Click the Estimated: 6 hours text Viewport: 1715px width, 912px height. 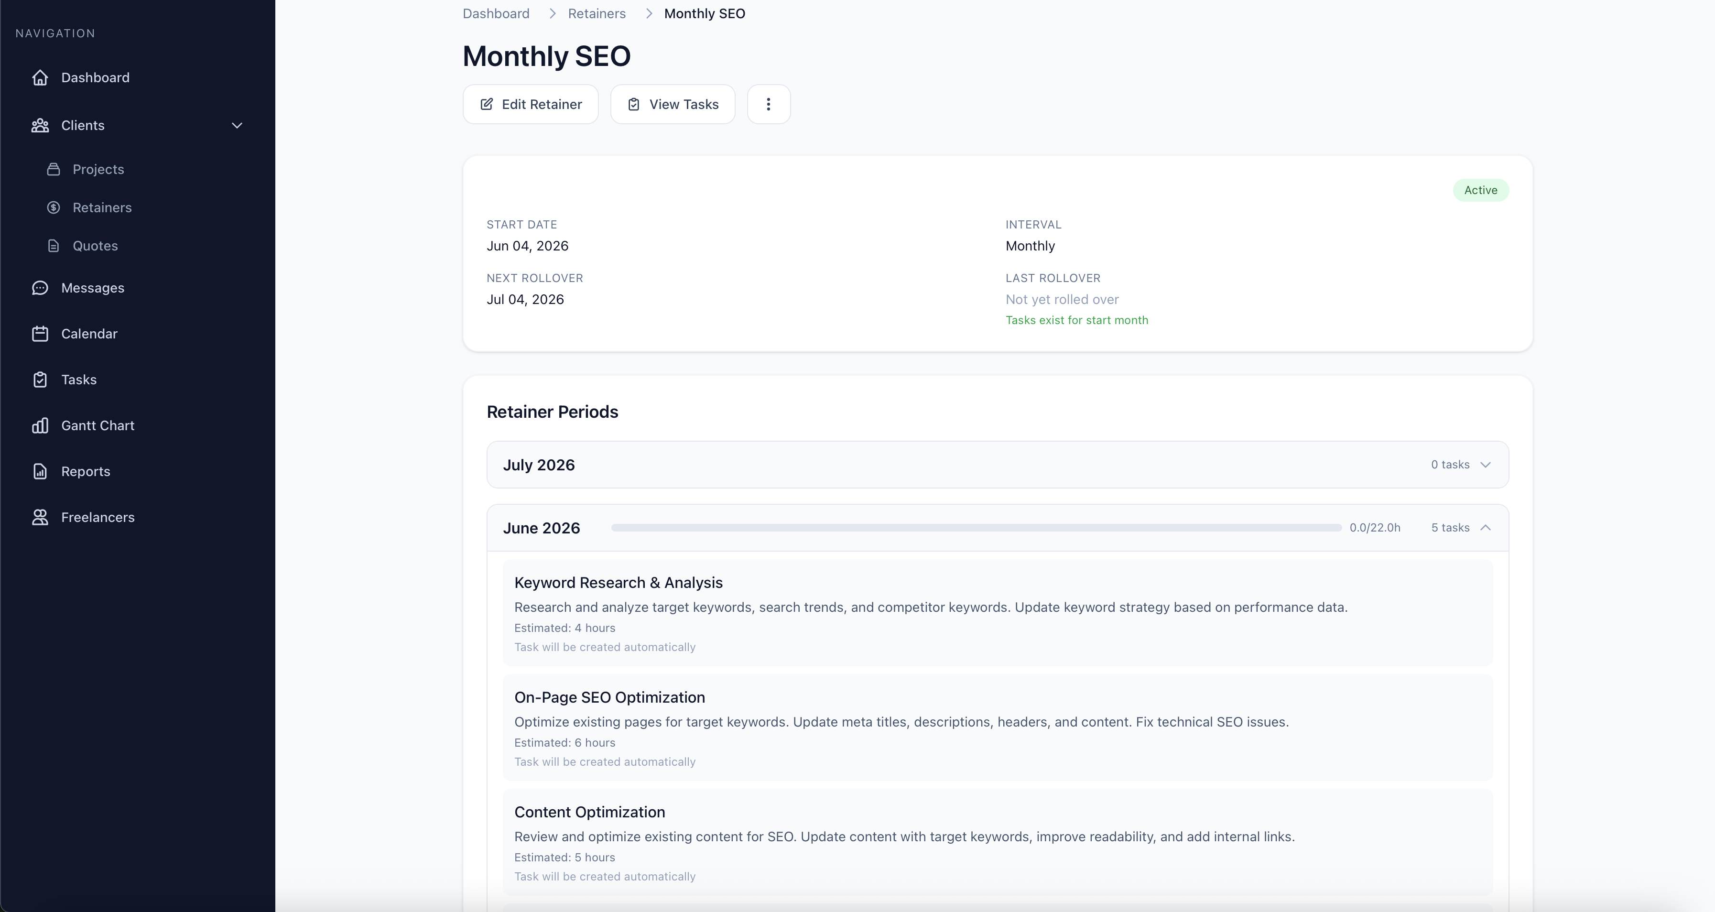[564, 743]
